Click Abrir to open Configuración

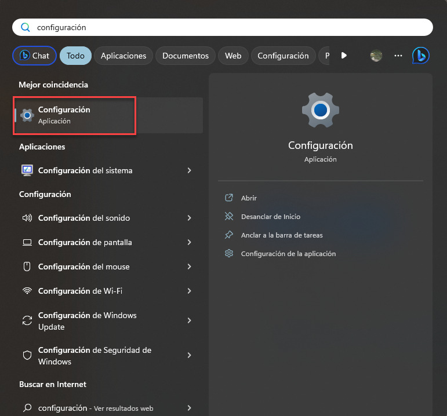(249, 198)
